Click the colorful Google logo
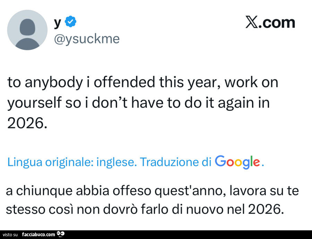The height and width of the screenshot is (239, 312). tap(237, 162)
